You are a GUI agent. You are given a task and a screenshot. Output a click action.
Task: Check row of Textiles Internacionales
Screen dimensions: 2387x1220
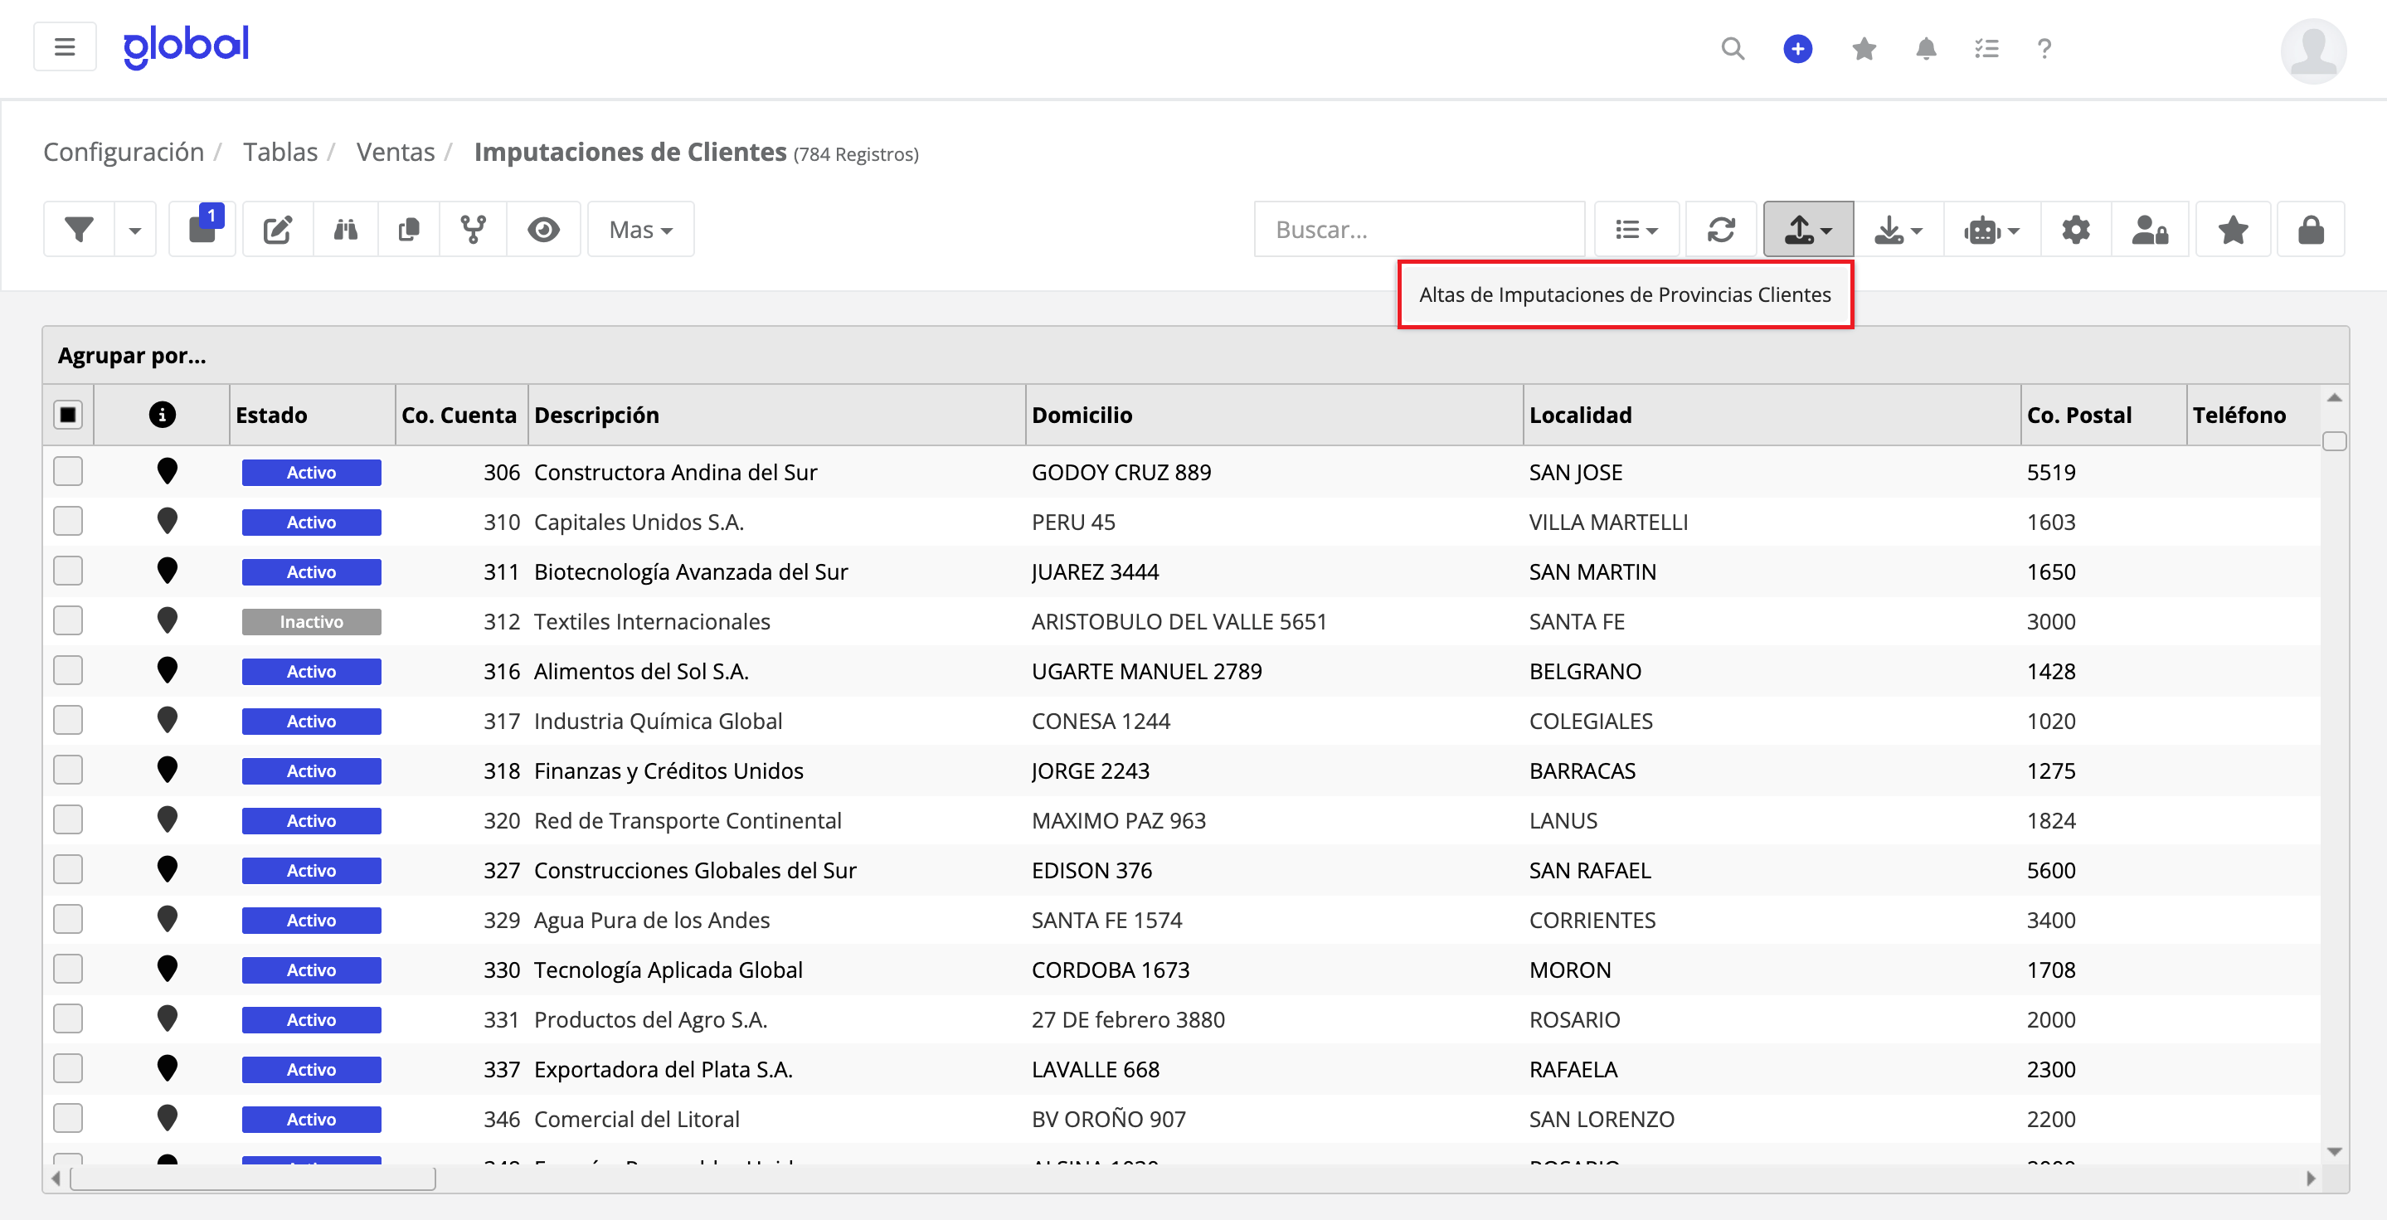(68, 620)
